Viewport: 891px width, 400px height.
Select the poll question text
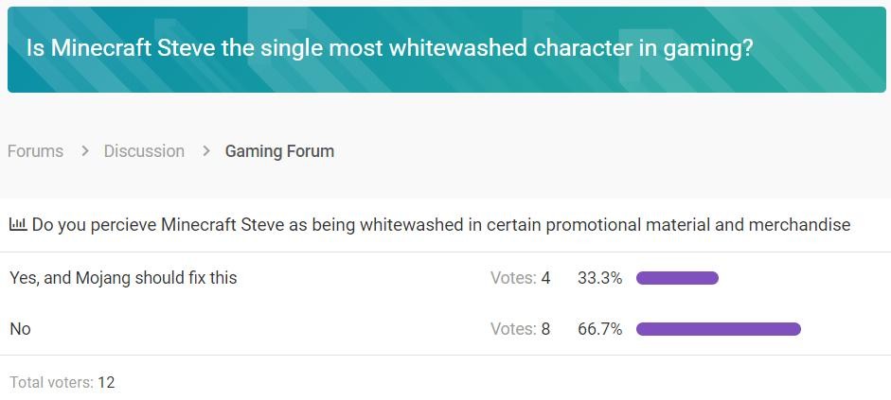(440, 225)
